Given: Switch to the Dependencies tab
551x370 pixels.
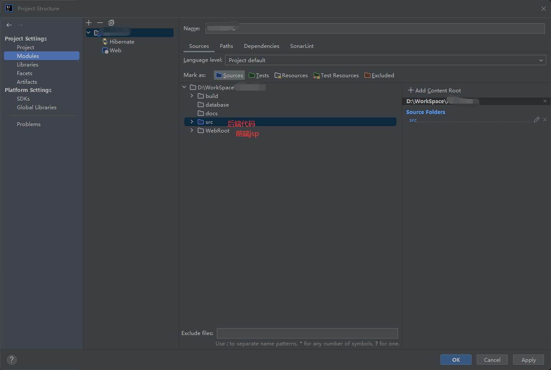Looking at the screenshot, I should point(262,46).
